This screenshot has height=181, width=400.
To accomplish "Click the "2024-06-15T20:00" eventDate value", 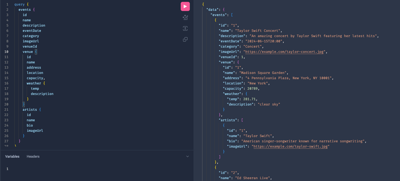I will point(264,41).
